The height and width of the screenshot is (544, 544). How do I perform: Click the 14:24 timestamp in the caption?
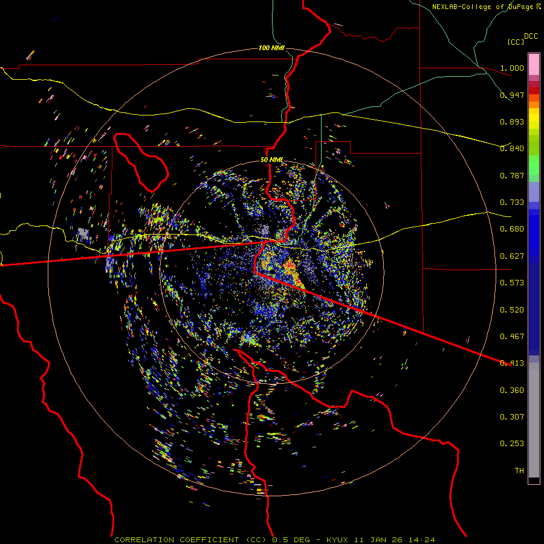(421, 540)
